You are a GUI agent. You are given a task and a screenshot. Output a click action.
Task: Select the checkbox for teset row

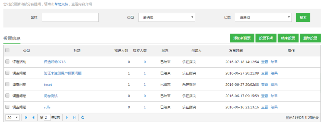click(7, 84)
